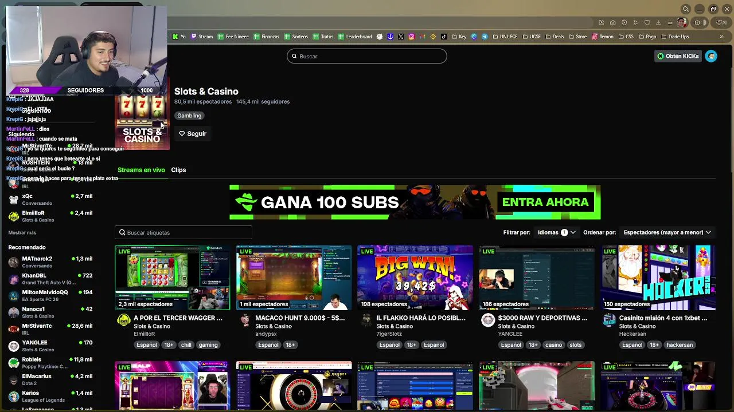This screenshot has height=412, width=734.
Task: Open the Kick user avatar menu
Action: coord(711,56)
